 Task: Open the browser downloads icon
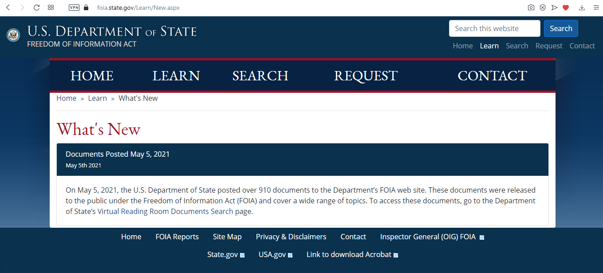pyautogui.click(x=582, y=8)
